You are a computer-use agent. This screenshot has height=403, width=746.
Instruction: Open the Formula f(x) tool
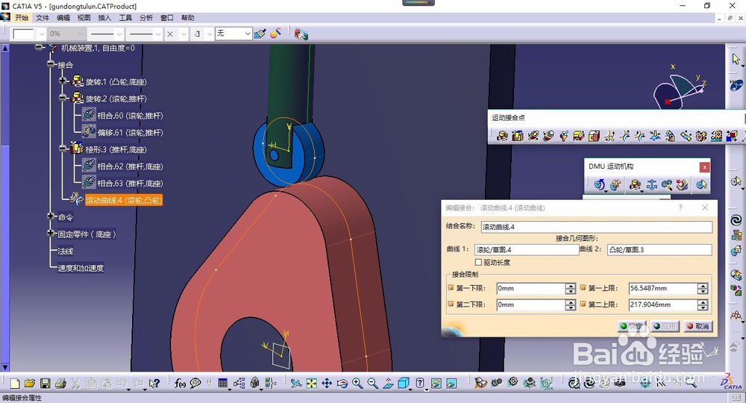(x=180, y=384)
